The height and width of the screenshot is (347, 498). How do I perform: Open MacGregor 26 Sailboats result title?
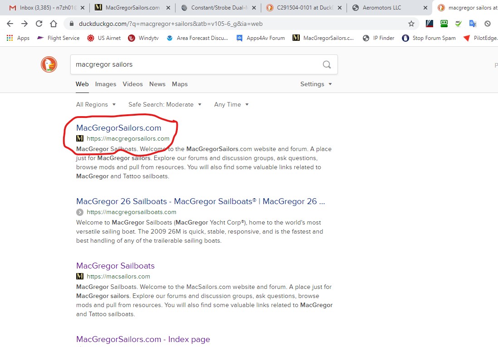point(200,201)
